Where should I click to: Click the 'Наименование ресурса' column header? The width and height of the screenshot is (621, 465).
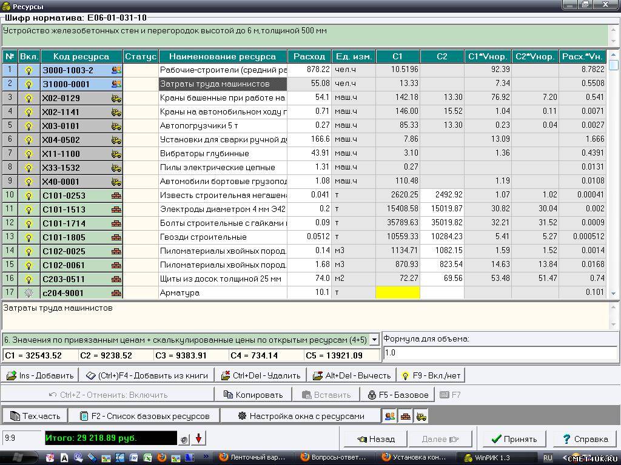point(223,56)
